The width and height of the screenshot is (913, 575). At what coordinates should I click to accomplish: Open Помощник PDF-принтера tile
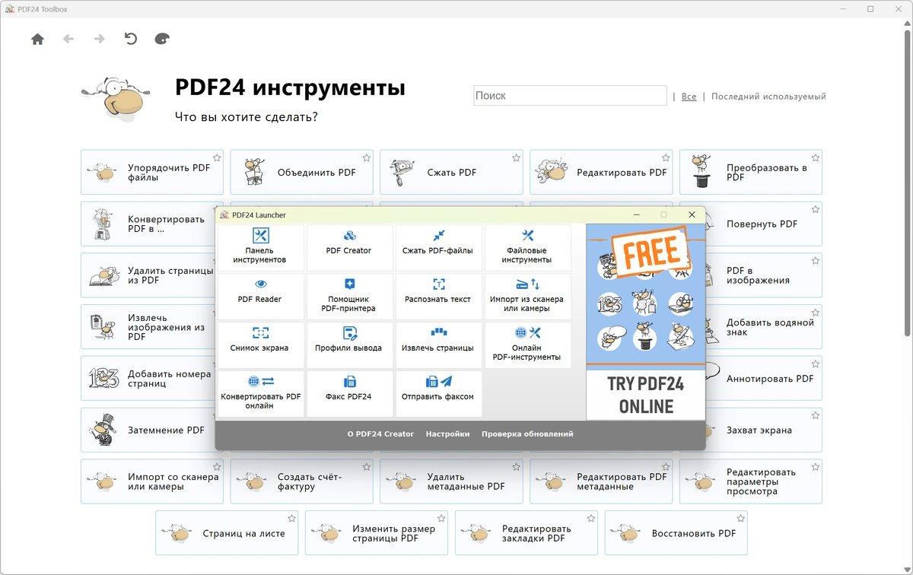pos(349,296)
